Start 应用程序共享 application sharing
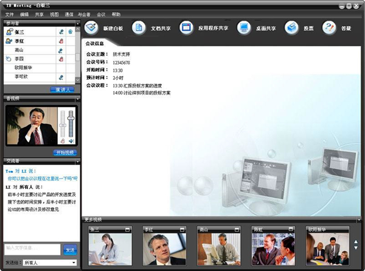The height and width of the screenshot is (271, 365). point(186,28)
